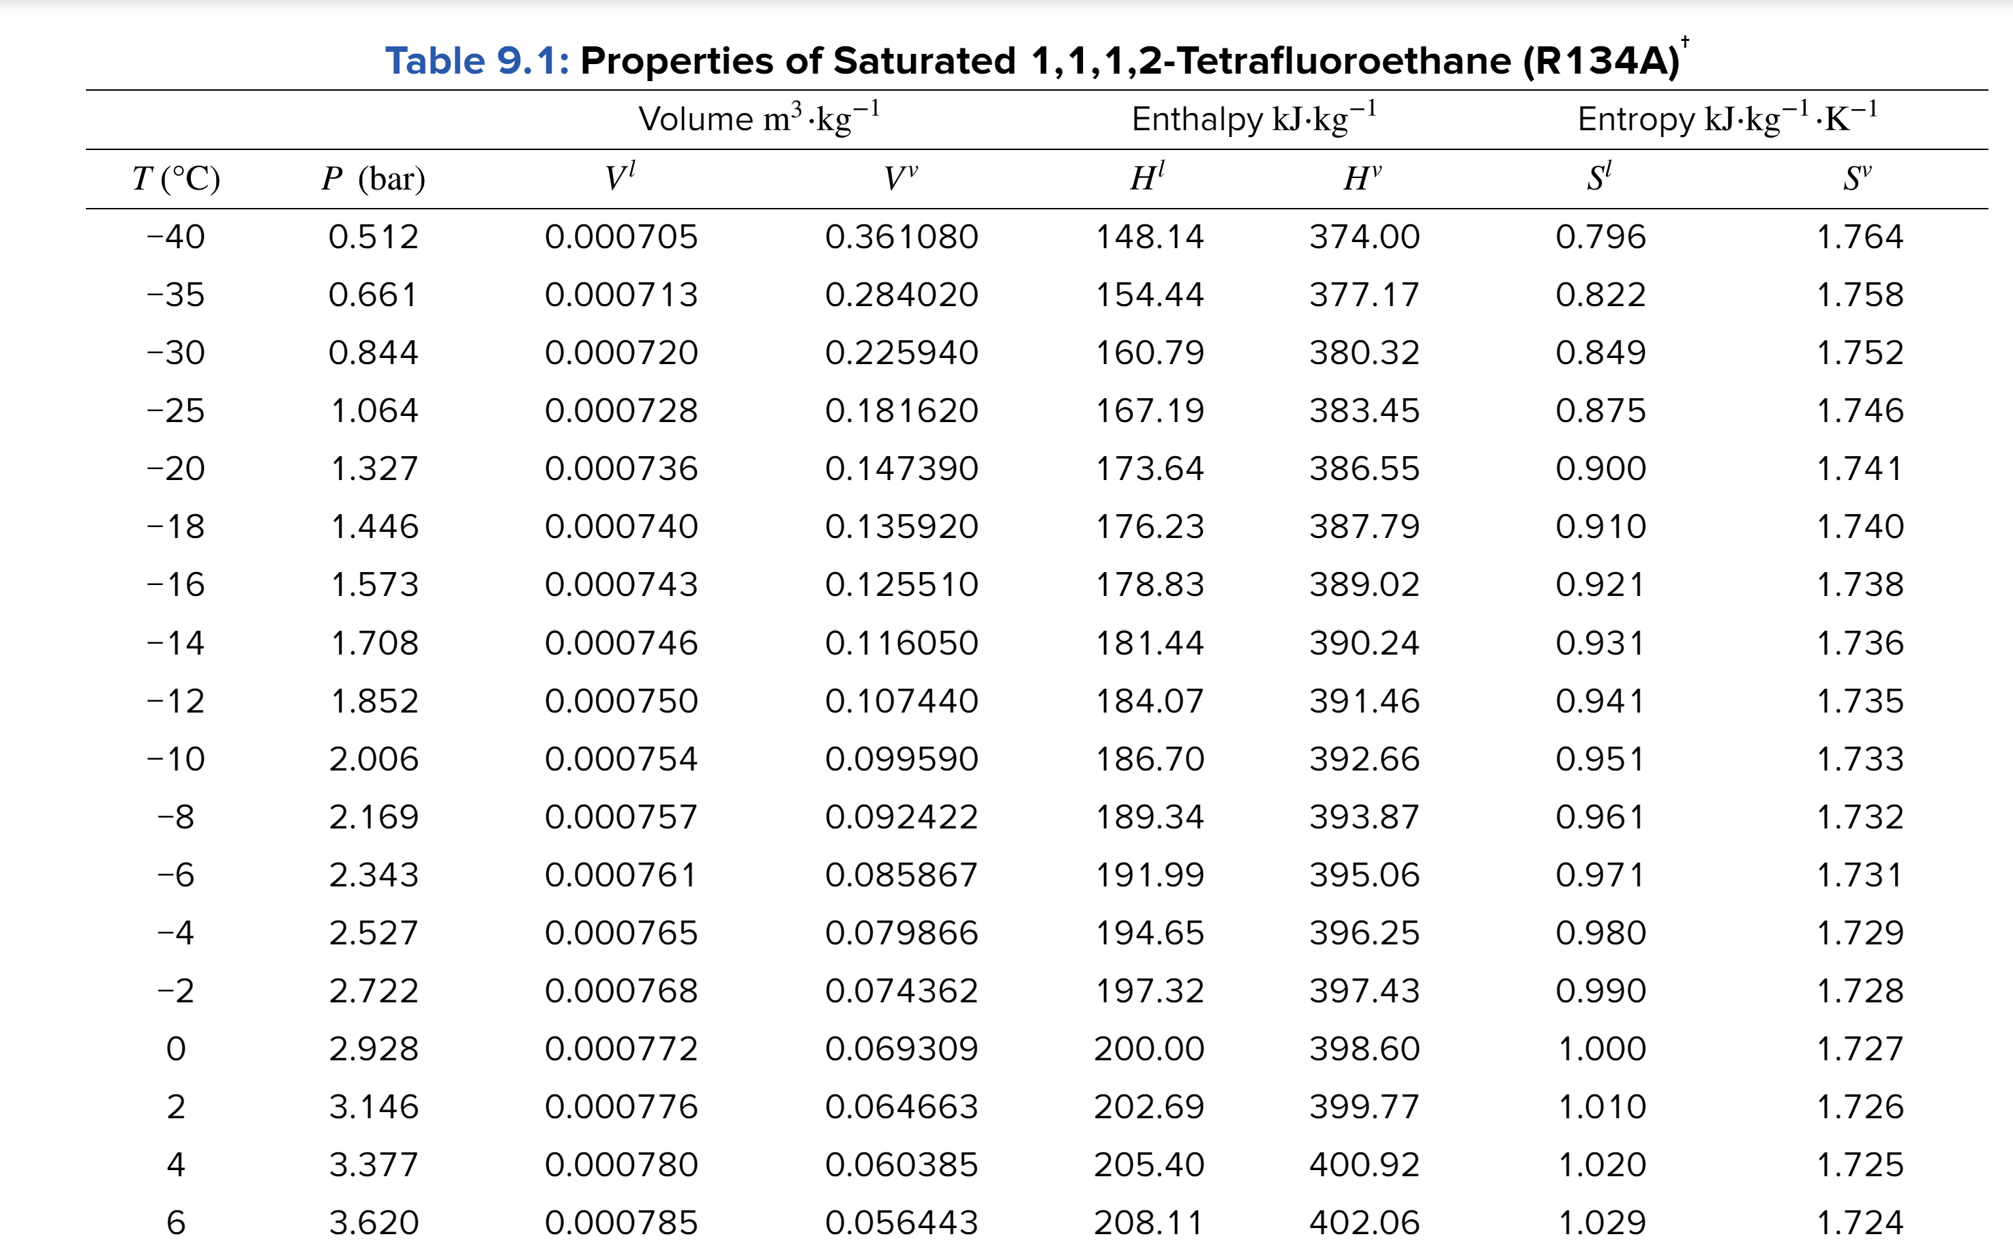Click the enthalpy value 374.00
Image resolution: width=2013 pixels, height=1256 pixels.
[1366, 237]
